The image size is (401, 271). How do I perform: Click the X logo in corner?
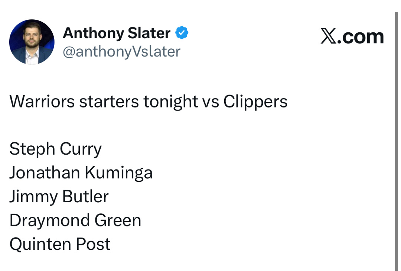(328, 37)
